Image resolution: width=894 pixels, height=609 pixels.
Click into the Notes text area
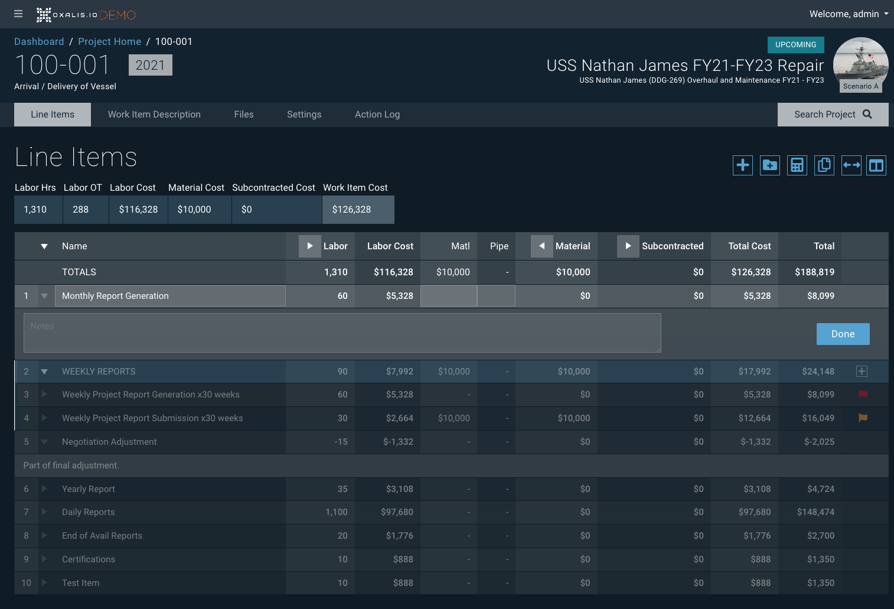coord(342,333)
